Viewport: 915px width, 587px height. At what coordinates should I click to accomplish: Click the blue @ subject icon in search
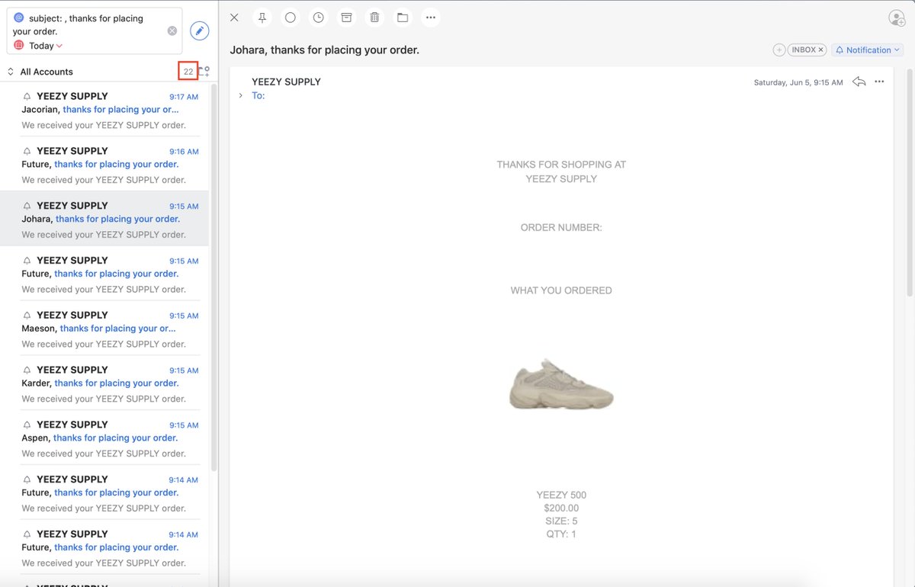(x=19, y=18)
